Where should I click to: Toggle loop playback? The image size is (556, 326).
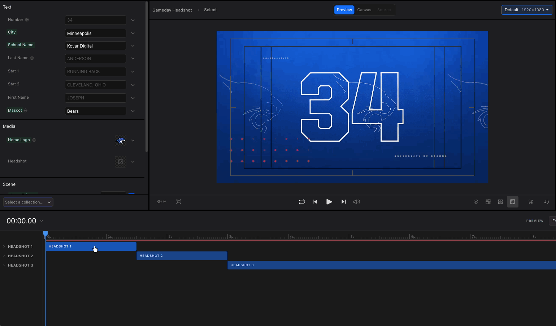click(x=302, y=202)
